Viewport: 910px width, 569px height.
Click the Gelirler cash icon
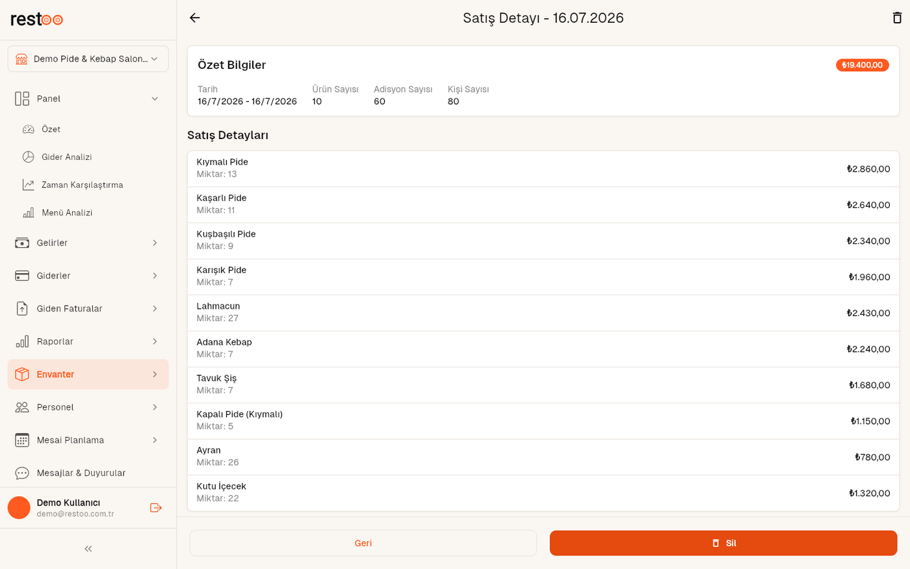[x=22, y=243]
